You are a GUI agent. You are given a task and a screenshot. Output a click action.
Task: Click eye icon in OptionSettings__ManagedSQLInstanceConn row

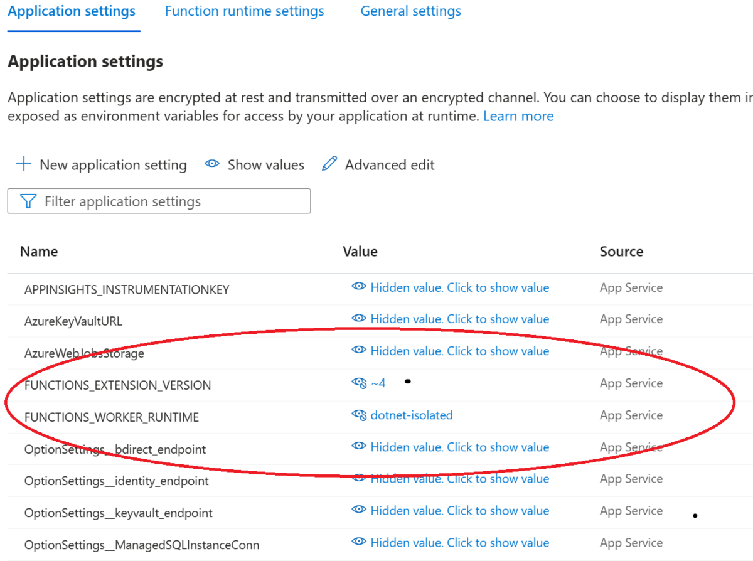pos(359,542)
